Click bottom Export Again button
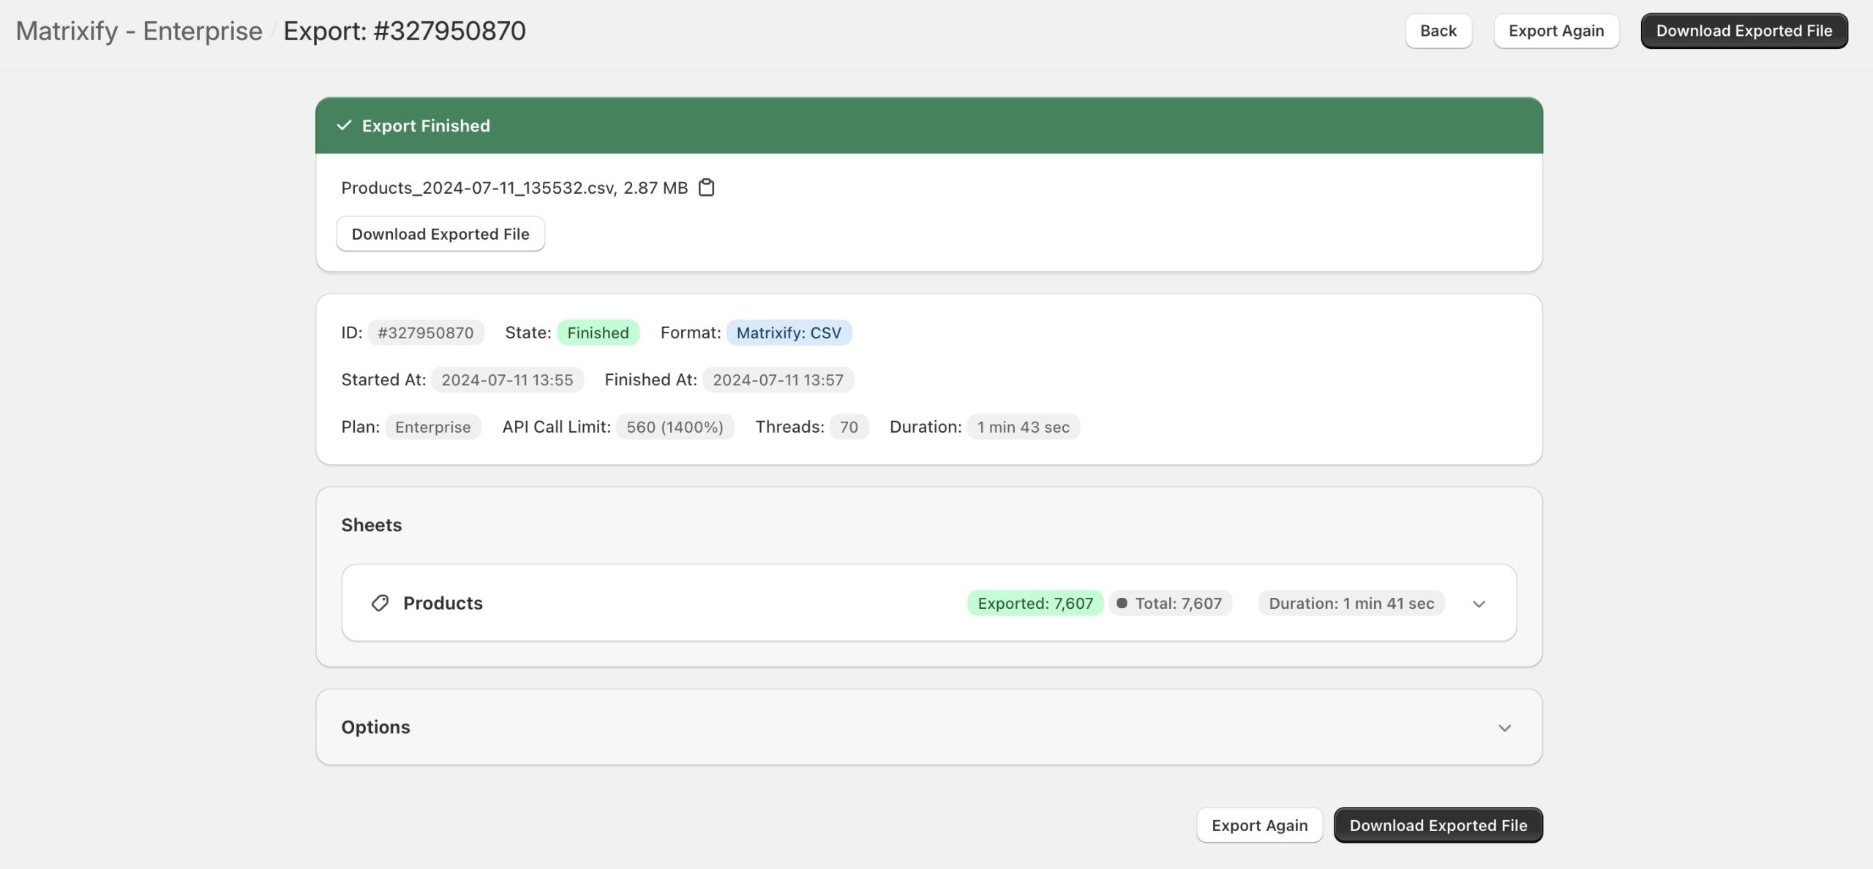Screen dimensions: 1873x869 (x=1259, y=825)
